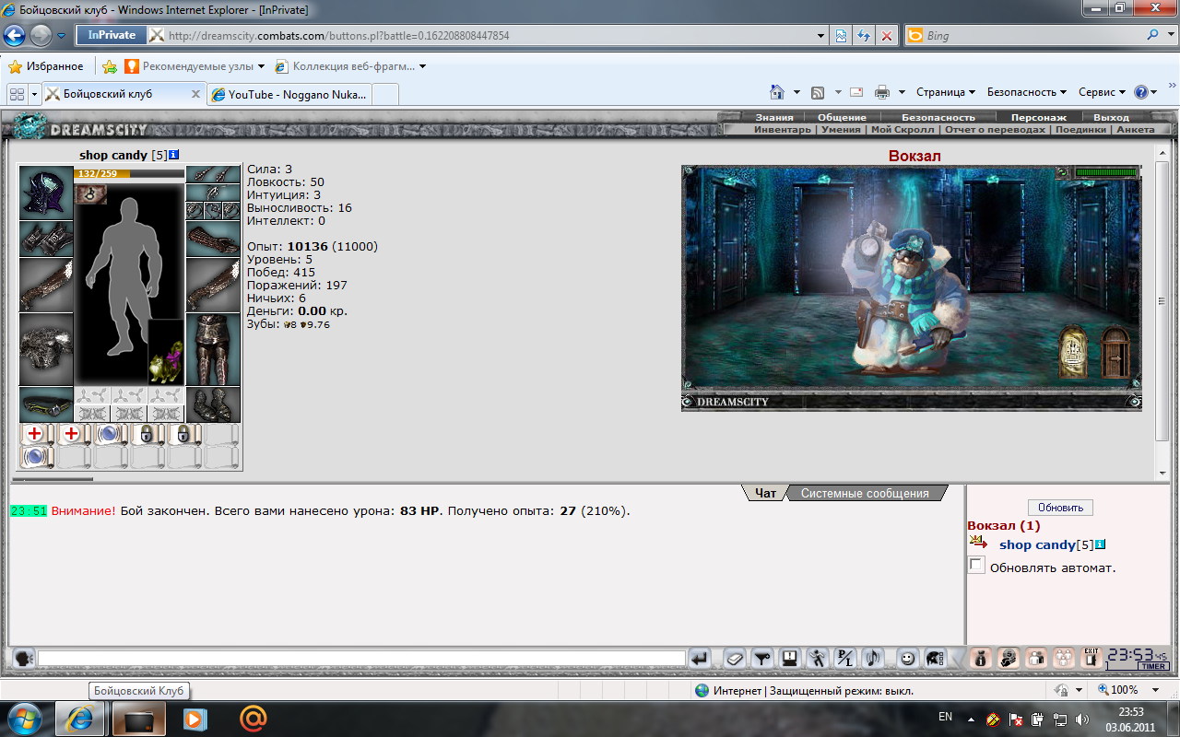Expand the print options dropdown arrow

coord(902,92)
